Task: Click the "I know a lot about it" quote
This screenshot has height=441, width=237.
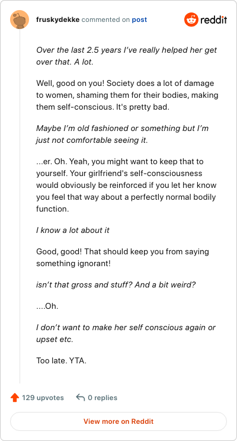Action: coord(73,230)
